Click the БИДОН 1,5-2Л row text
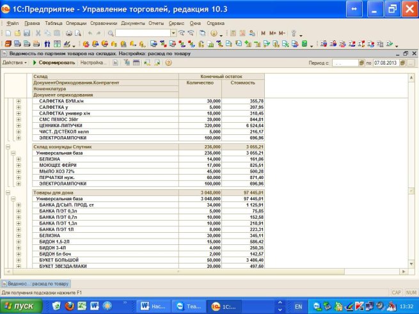This screenshot has height=314, width=419. coord(54,242)
